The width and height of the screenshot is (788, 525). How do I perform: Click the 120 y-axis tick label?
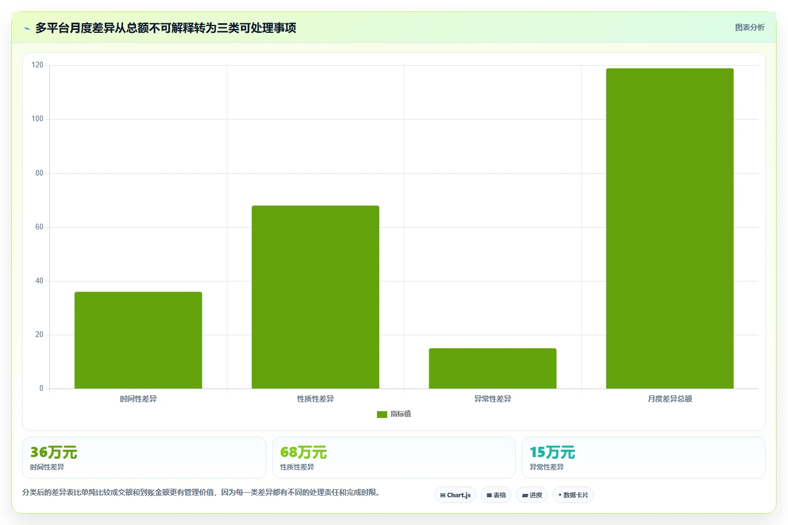37,65
